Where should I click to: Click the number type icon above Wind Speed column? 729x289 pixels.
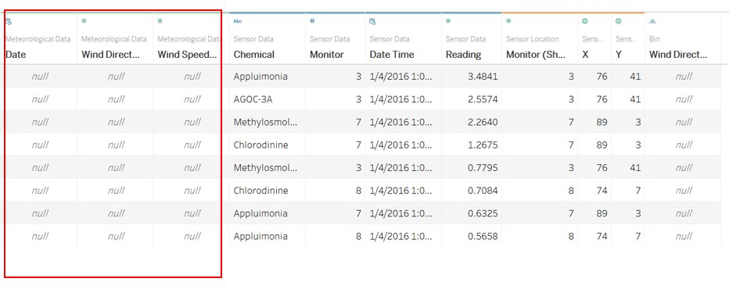160,21
